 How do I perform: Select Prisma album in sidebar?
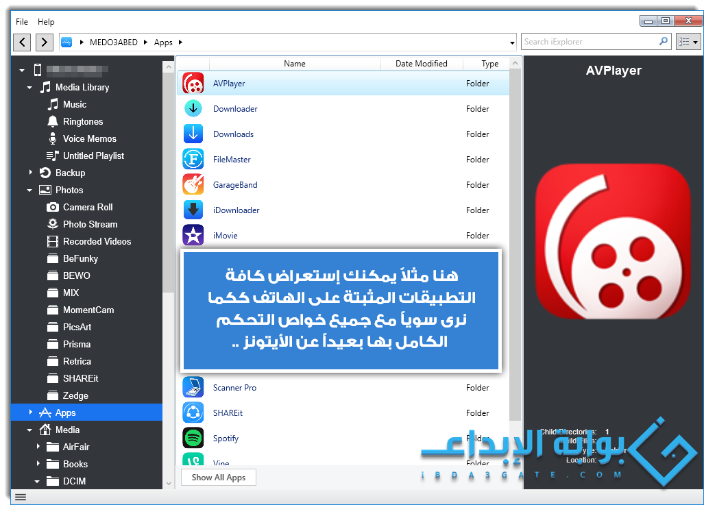76,344
